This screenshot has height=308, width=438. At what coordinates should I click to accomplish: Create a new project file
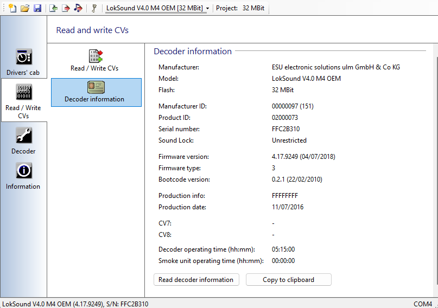(x=12, y=8)
